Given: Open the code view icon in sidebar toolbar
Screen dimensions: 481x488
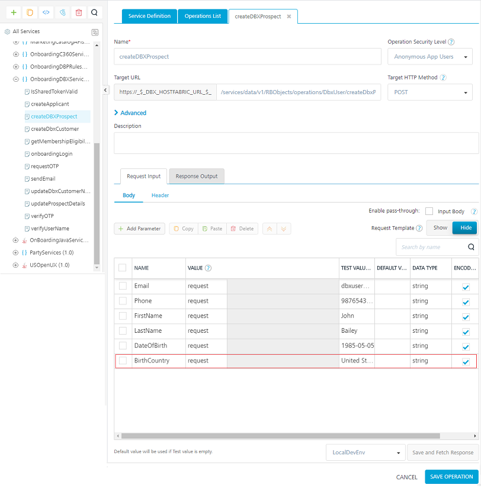Looking at the screenshot, I should (x=46, y=12).
